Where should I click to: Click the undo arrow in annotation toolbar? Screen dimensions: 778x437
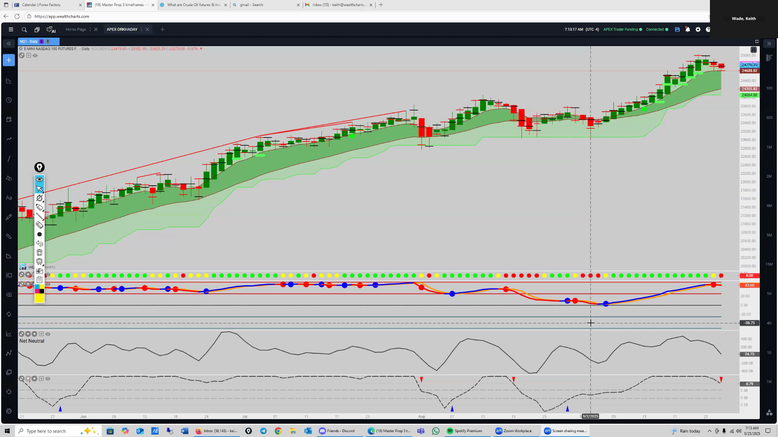[x=39, y=243]
